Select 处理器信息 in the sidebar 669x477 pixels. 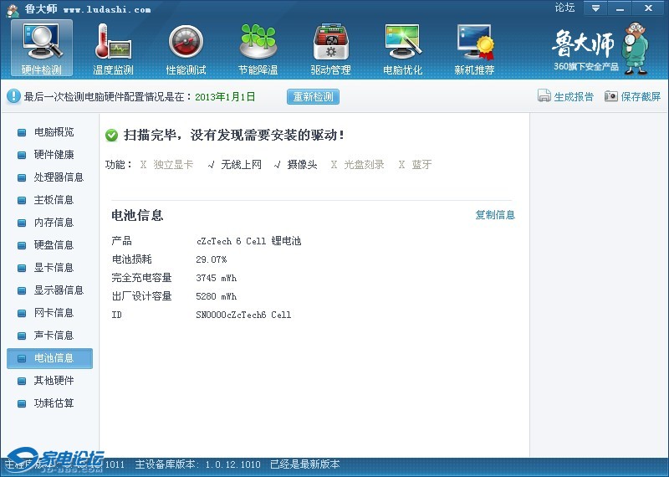59,177
